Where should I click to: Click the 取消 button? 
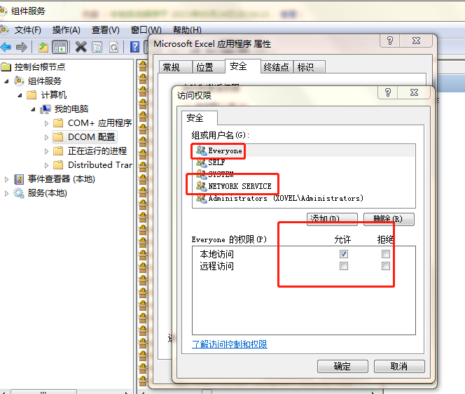[x=399, y=367]
